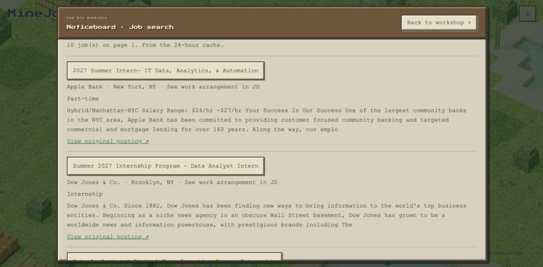Select the partially visible third job title

(x=174, y=257)
